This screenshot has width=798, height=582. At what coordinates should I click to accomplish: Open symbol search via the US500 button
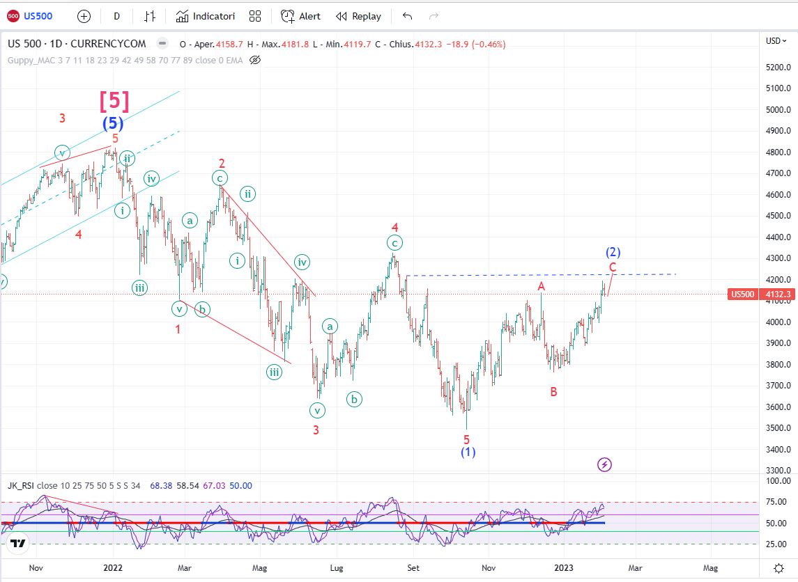tap(30, 16)
